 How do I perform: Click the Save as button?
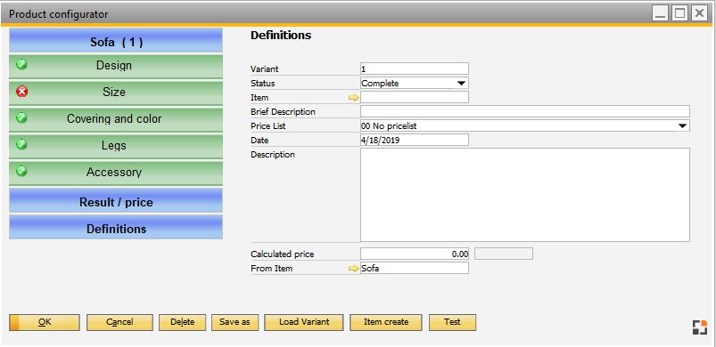tap(235, 322)
